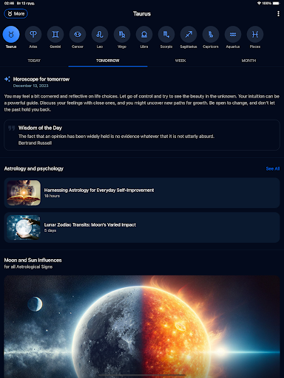Switch to the Leo sign icon

click(100, 34)
